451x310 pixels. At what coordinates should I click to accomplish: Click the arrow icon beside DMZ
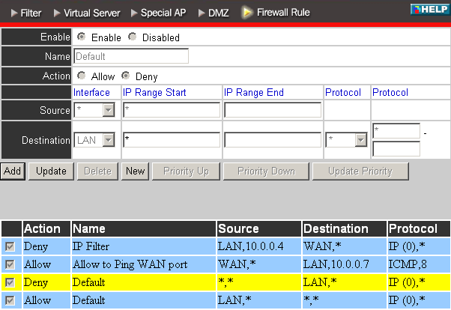pos(202,13)
